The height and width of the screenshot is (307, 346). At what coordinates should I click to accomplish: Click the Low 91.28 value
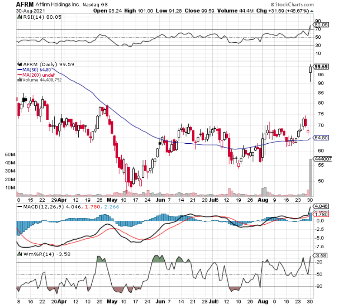click(x=169, y=10)
